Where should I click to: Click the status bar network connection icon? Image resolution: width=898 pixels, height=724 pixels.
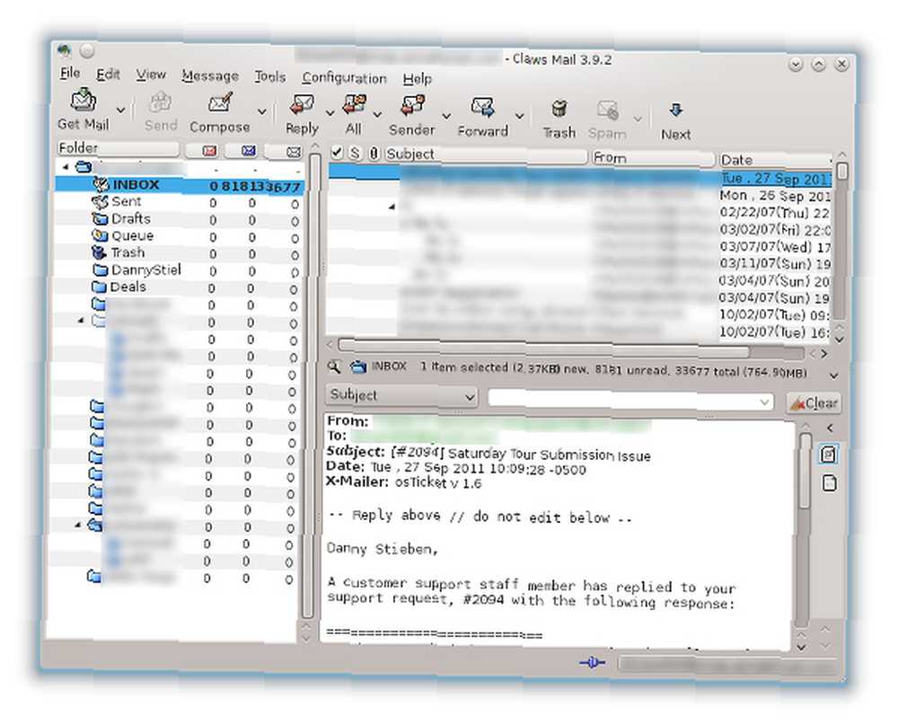point(592,663)
